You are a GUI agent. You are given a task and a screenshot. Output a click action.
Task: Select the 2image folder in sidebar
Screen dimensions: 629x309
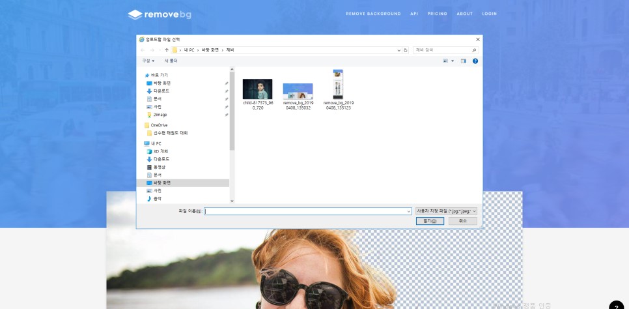click(160, 115)
